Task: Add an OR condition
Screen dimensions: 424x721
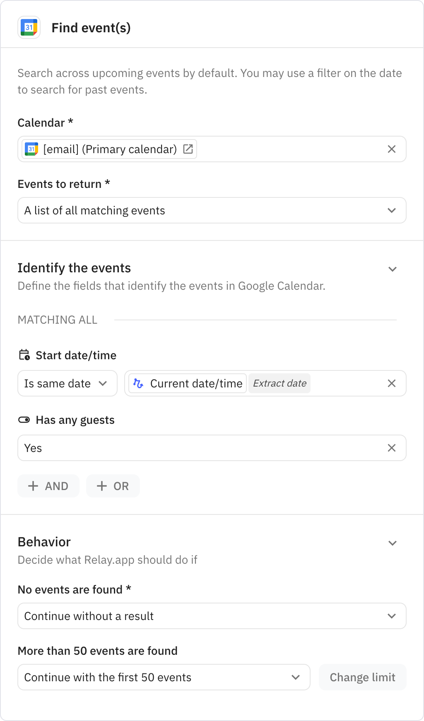Action: tap(113, 486)
